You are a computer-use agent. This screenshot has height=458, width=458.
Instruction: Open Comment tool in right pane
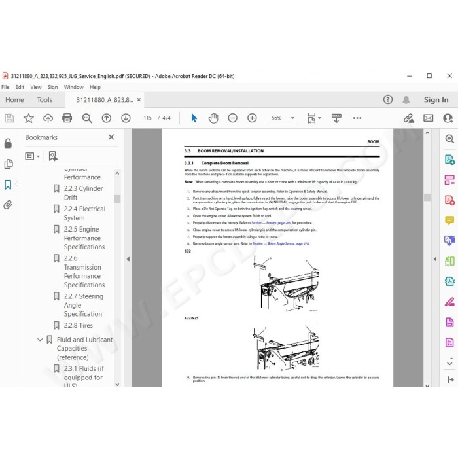point(449,220)
